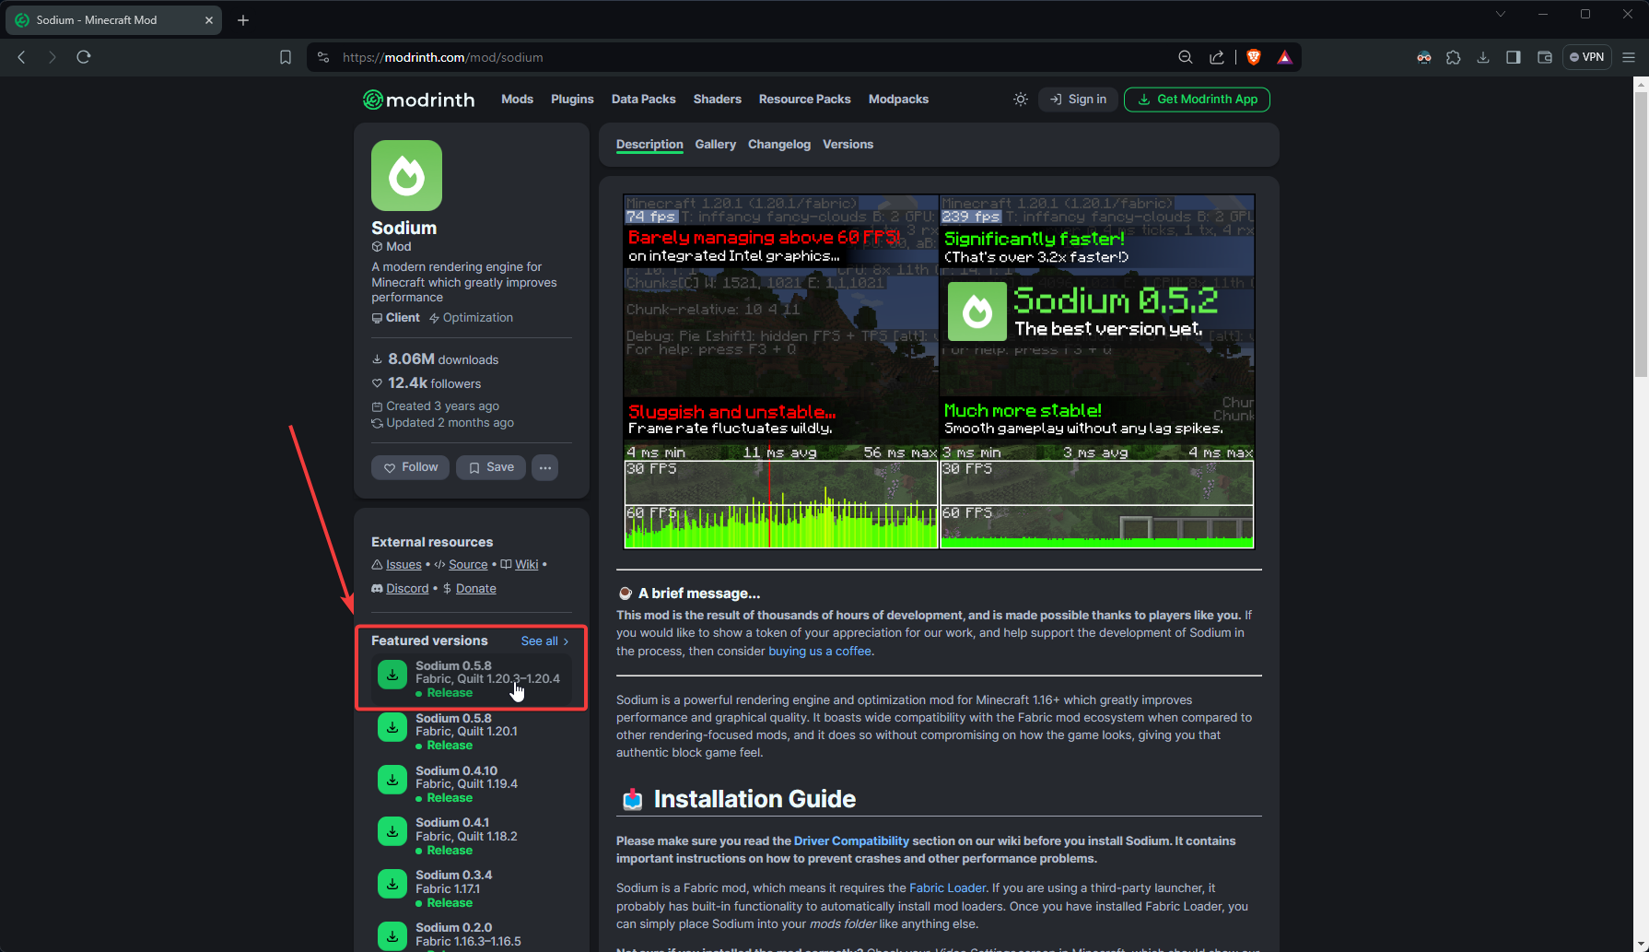The height and width of the screenshot is (952, 1649).
Task: Select the Description tab
Action: (649, 145)
